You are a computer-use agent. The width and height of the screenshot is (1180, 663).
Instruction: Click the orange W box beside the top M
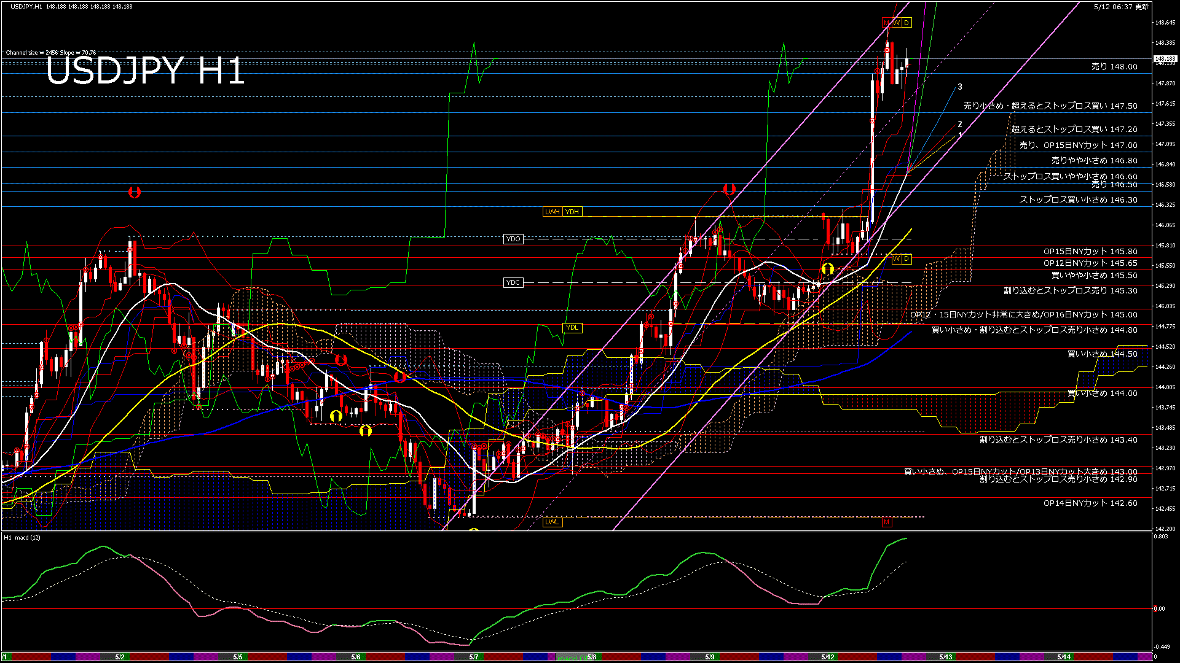point(897,23)
